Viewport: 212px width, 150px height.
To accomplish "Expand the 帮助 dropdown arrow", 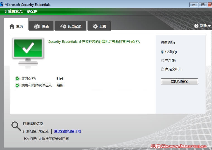I will 209,26.
